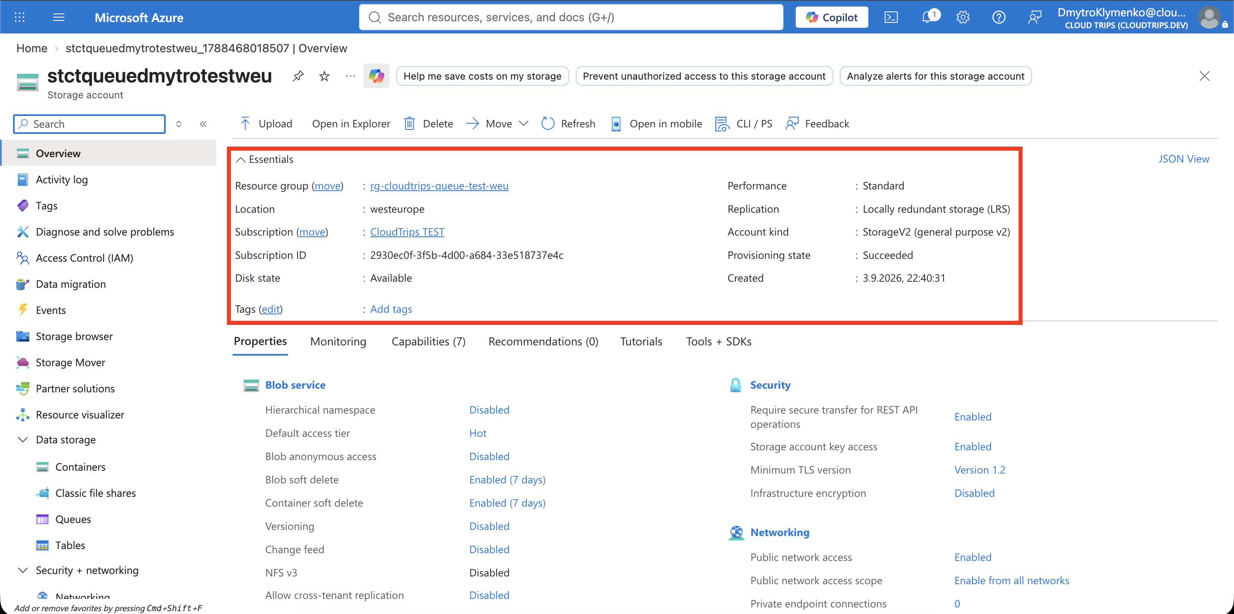The image size is (1234, 614).
Task: Click the CLI / PS icon
Action: [x=722, y=124]
